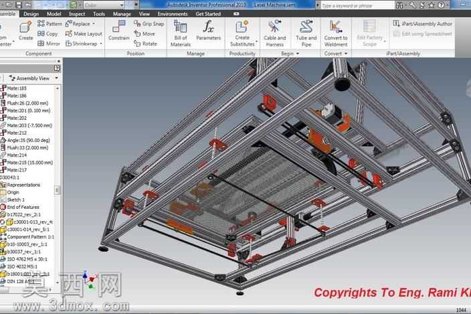Open the Design ribbon tab
This screenshot has height=314, width=471.
[x=31, y=14]
